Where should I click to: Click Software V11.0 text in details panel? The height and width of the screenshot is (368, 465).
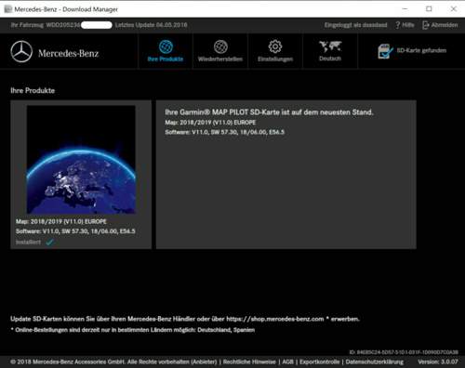(225, 132)
